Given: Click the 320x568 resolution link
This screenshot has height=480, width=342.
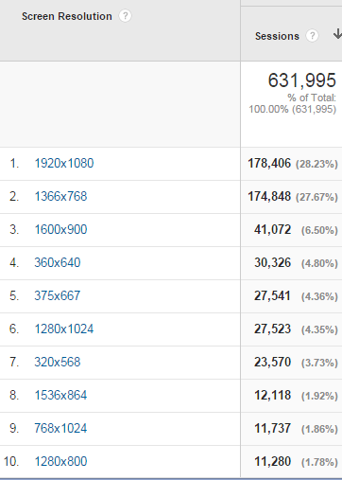Looking at the screenshot, I should click(58, 362).
